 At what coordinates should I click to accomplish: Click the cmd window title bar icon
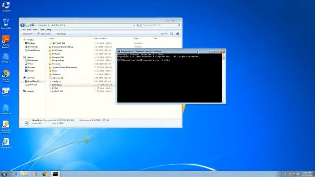coord(119,51)
